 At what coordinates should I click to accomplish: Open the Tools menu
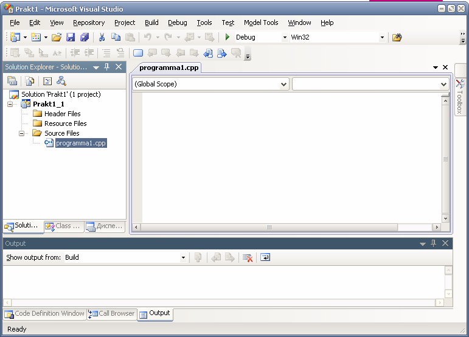click(204, 23)
